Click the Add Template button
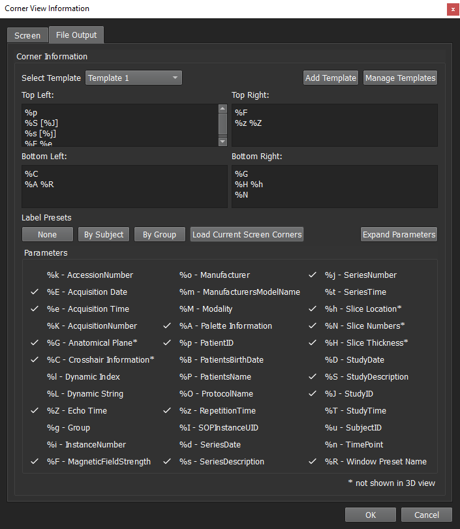The image size is (460, 529). click(331, 78)
